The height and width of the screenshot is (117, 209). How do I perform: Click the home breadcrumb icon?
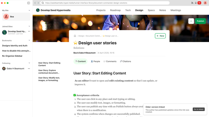point(75,36)
